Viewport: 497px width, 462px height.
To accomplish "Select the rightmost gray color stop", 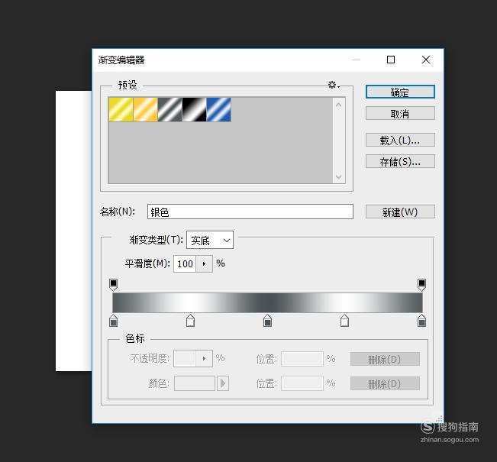I will point(421,321).
